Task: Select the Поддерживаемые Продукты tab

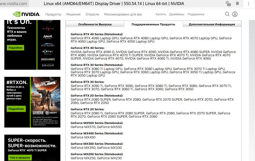Action: click(x=153, y=24)
